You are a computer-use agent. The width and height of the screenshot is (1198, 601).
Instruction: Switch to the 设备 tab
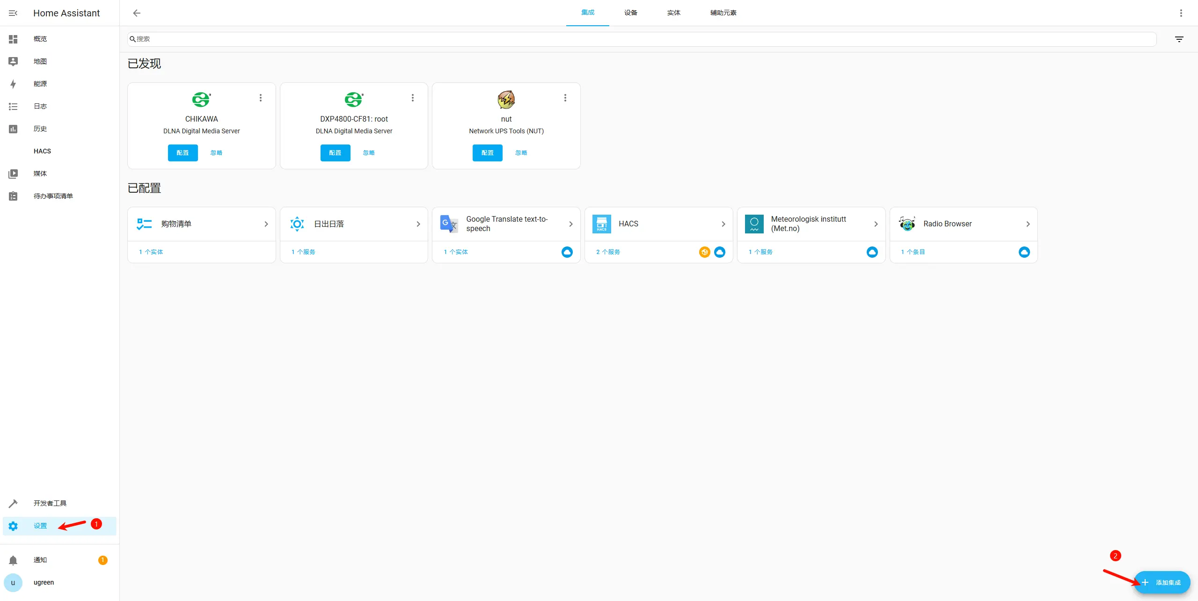pos(630,13)
